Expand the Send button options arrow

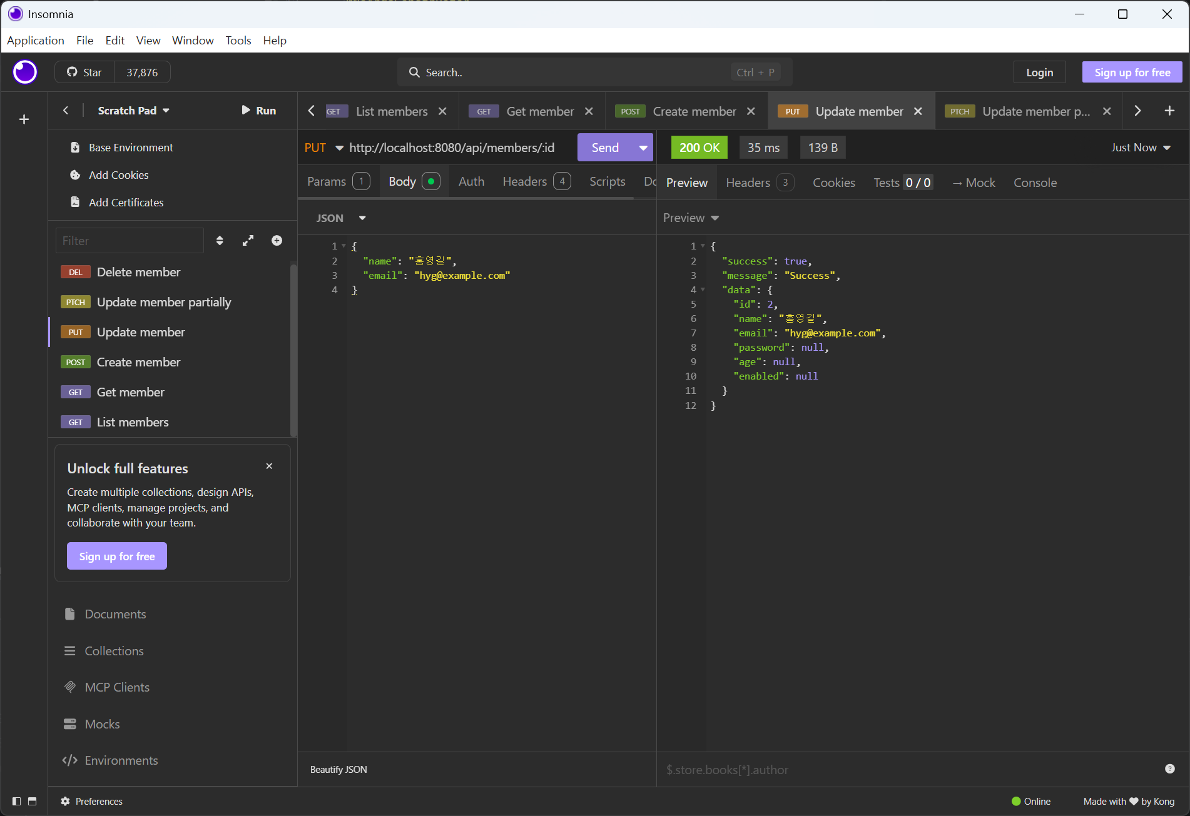click(x=643, y=148)
